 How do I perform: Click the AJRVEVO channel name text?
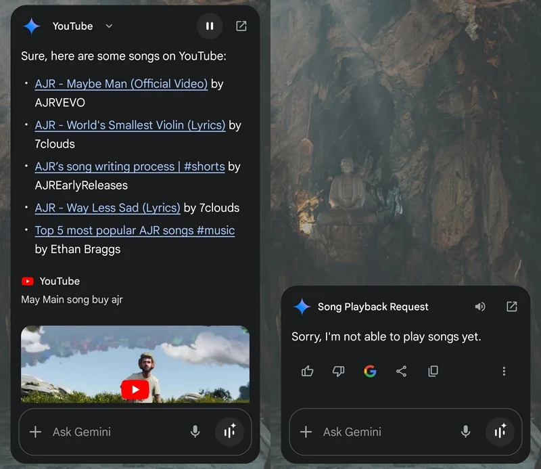coord(60,103)
